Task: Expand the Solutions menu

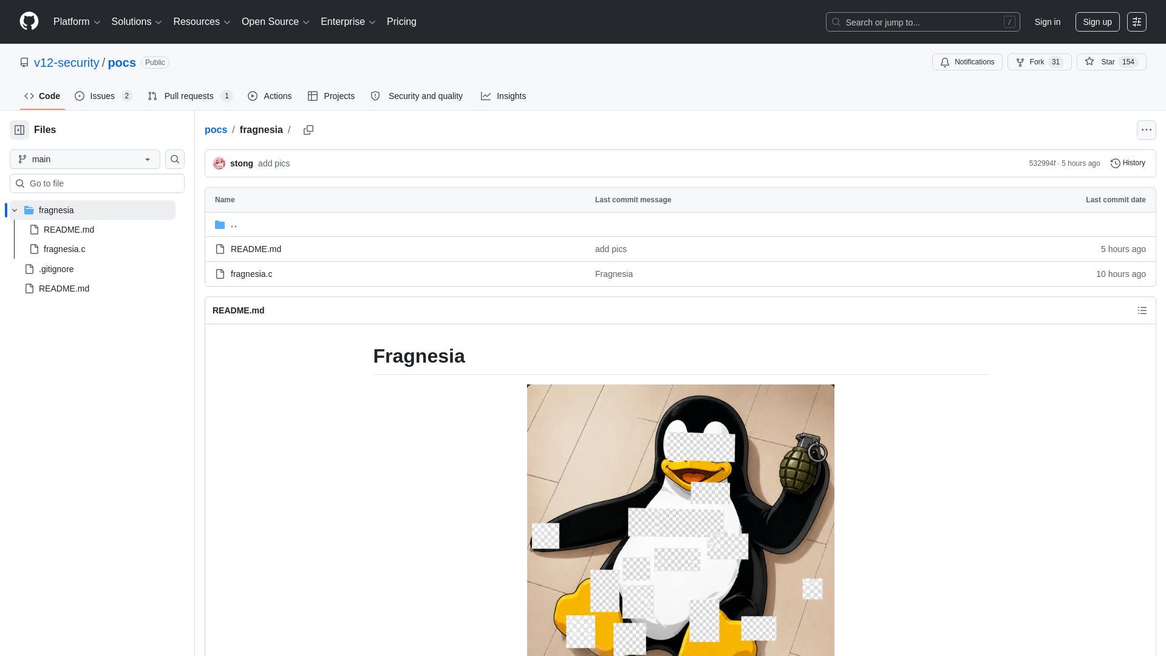Action: (x=137, y=22)
